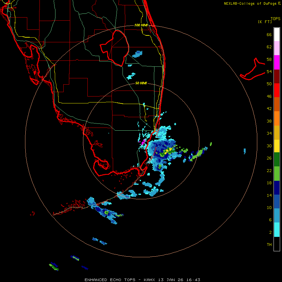
Task: Click the dark red 50-54 kft swatch
Action: pyautogui.click(x=277, y=76)
